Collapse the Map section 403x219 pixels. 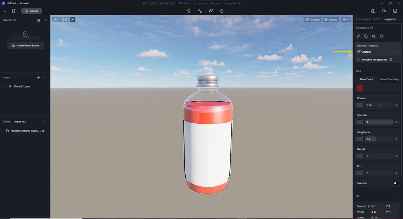click(399, 71)
